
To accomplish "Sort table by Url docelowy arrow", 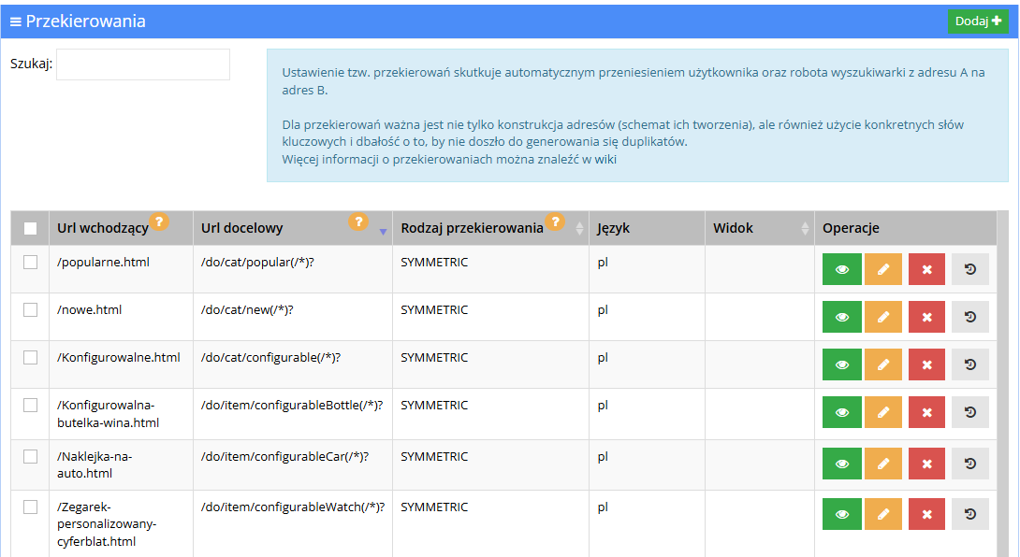I will (x=383, y=232).
